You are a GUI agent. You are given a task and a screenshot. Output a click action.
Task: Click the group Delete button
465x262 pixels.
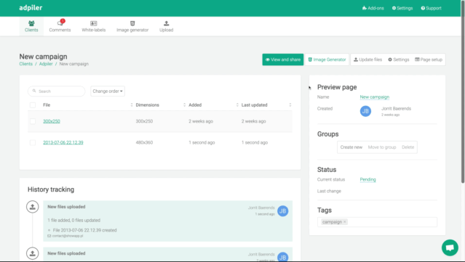click(408, 147)
